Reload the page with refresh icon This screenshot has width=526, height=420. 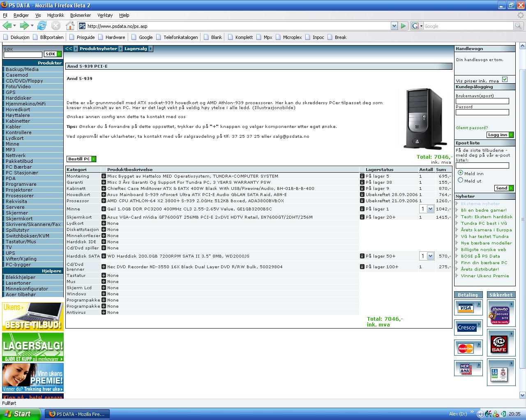pos(42,26)
